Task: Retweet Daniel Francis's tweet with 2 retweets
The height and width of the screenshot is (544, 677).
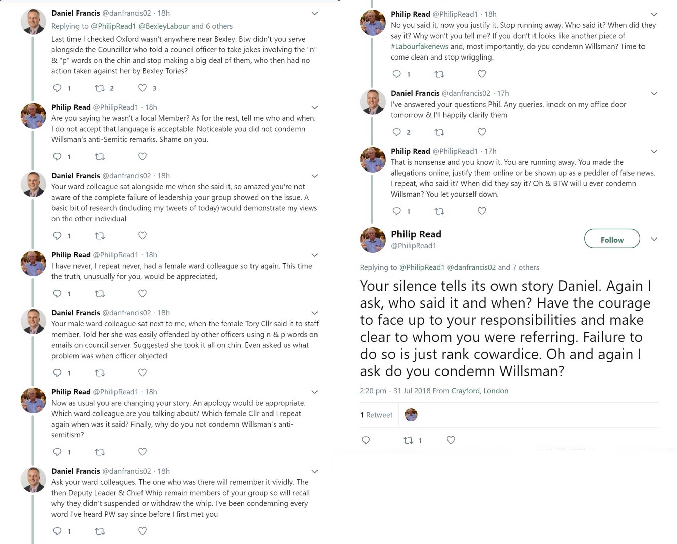Action: pos(100,88)
